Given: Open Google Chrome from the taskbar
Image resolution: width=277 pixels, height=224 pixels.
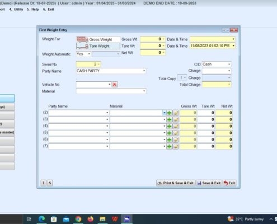Looking at the screenshot, I should (x=78, y=219).
